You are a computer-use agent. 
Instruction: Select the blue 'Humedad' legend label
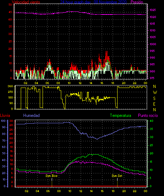(x=31, y=115)
